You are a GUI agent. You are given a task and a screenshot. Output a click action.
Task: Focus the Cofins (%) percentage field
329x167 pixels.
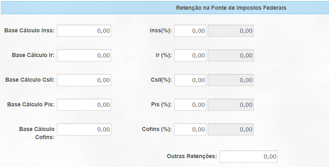190,129
